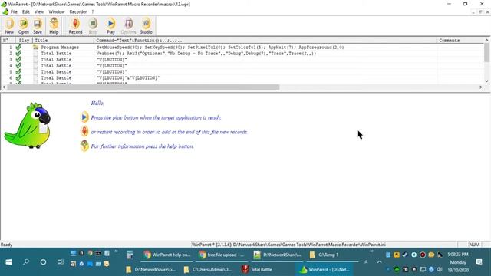Click the Command column header
491x276 pixels.
pyautogui.click(x=265, y=41)
